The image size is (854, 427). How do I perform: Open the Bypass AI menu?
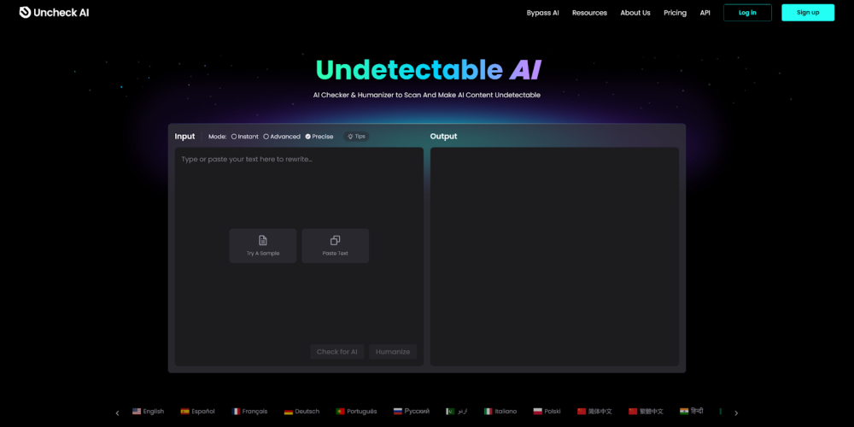click(542, 13)
